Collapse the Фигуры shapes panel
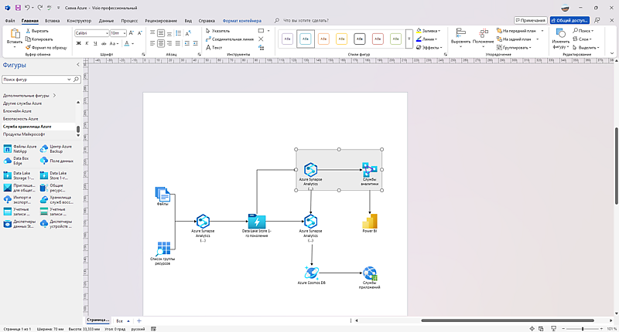The width and height of the screenshot is (619, 332). point(78,65)
